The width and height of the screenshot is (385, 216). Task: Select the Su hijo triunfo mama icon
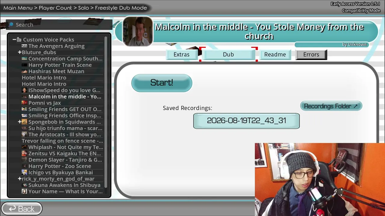click(x=24, y=128)
